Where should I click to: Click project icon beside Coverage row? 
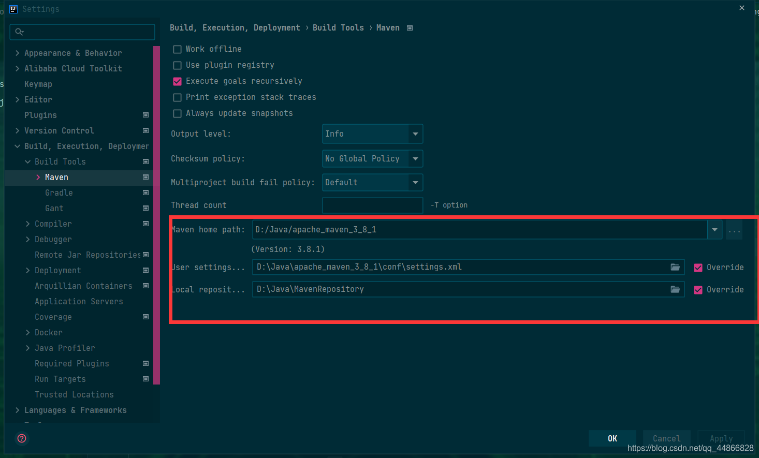(x=145, y=317)
